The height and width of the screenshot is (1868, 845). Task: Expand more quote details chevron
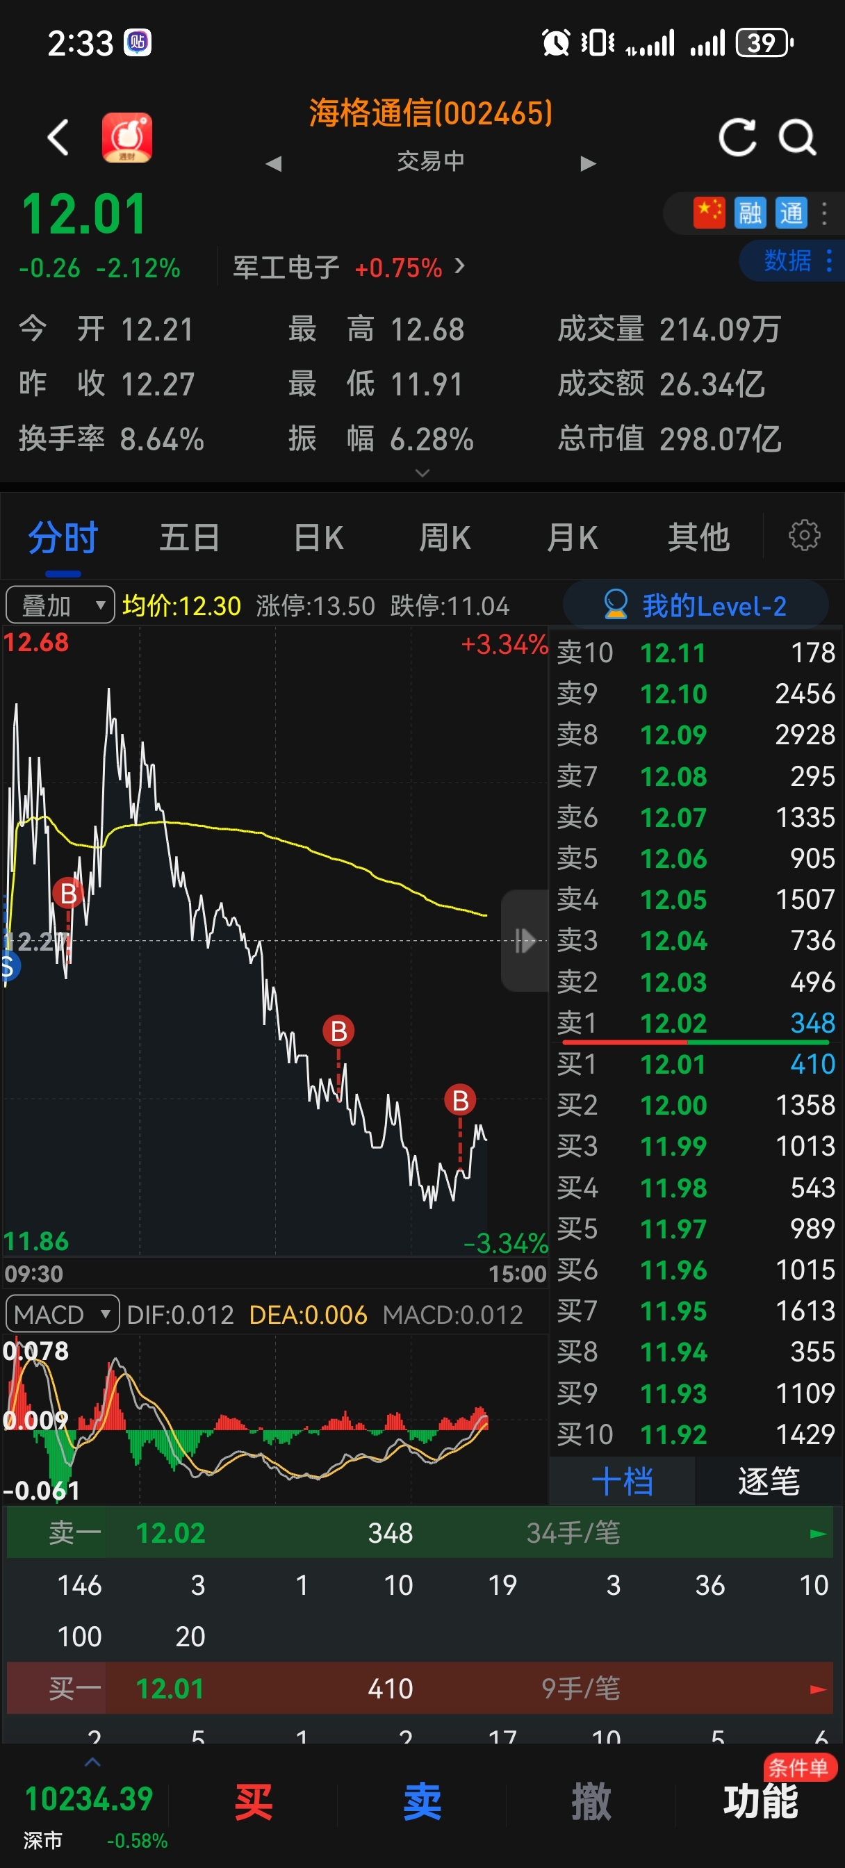click(422, 473)
